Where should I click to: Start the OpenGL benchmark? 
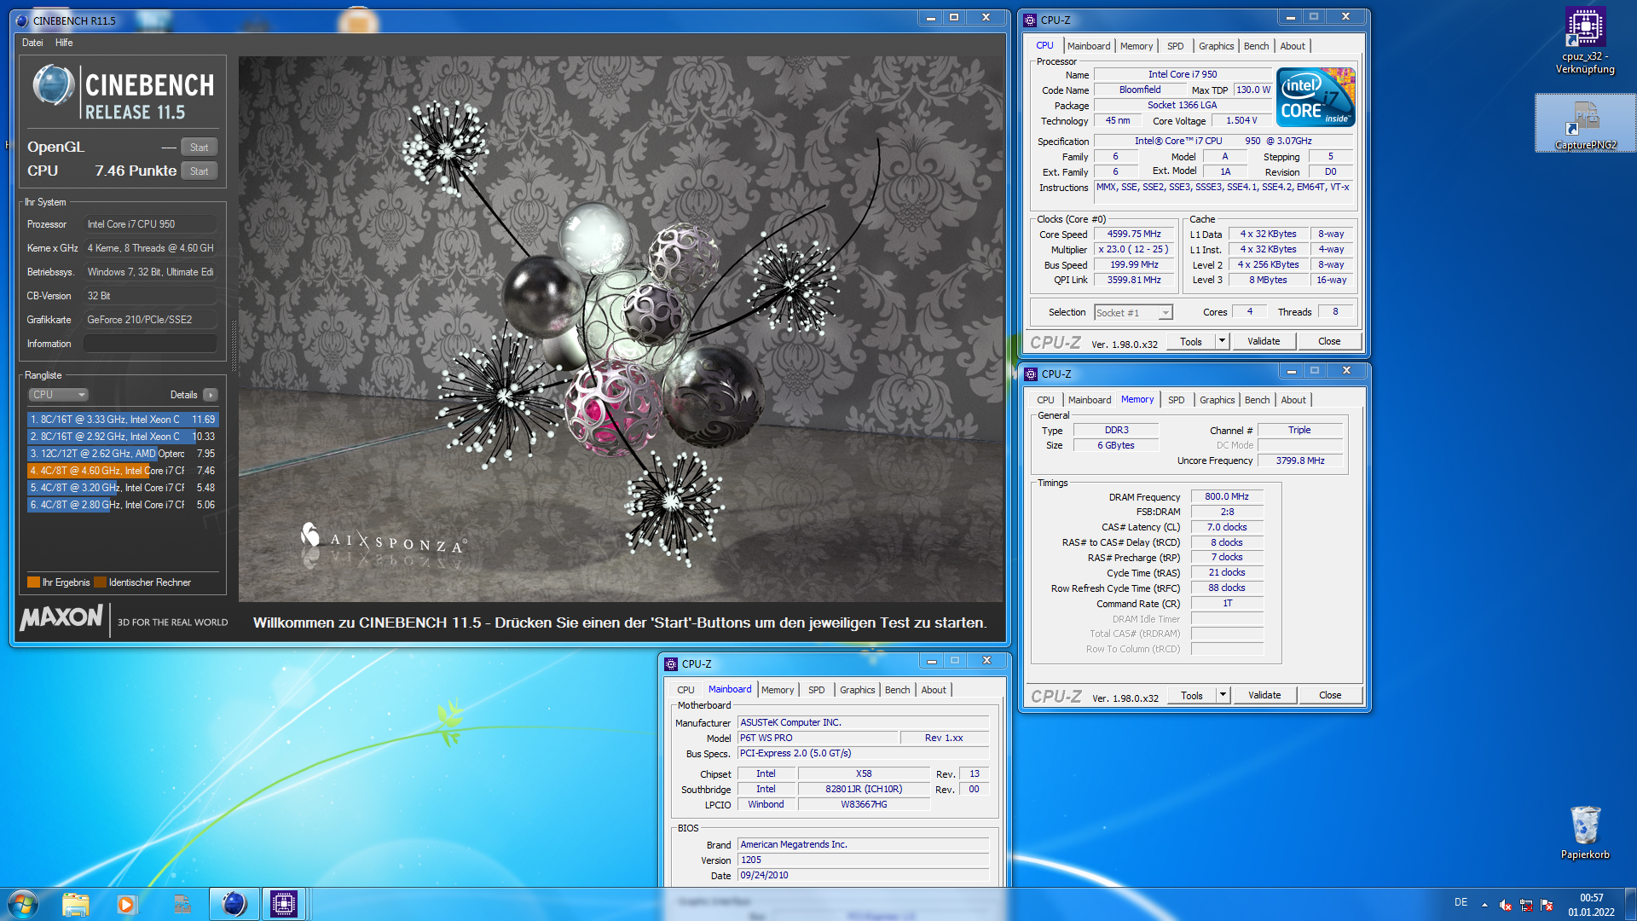(200, 148)
